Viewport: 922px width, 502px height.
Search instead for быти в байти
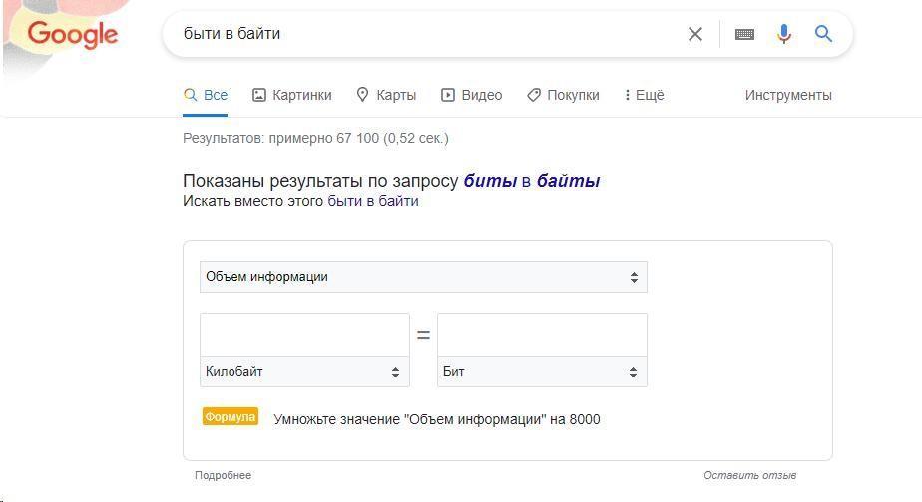pos(373,201)
